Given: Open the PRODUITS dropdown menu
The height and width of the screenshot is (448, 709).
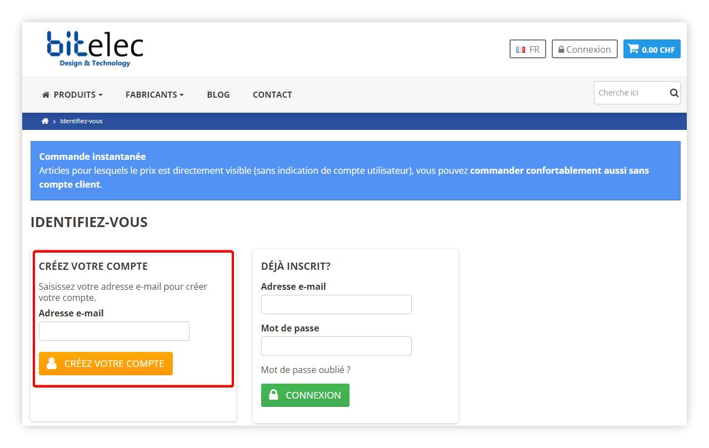Looking at the screenshot, I should tap(72, 94).
